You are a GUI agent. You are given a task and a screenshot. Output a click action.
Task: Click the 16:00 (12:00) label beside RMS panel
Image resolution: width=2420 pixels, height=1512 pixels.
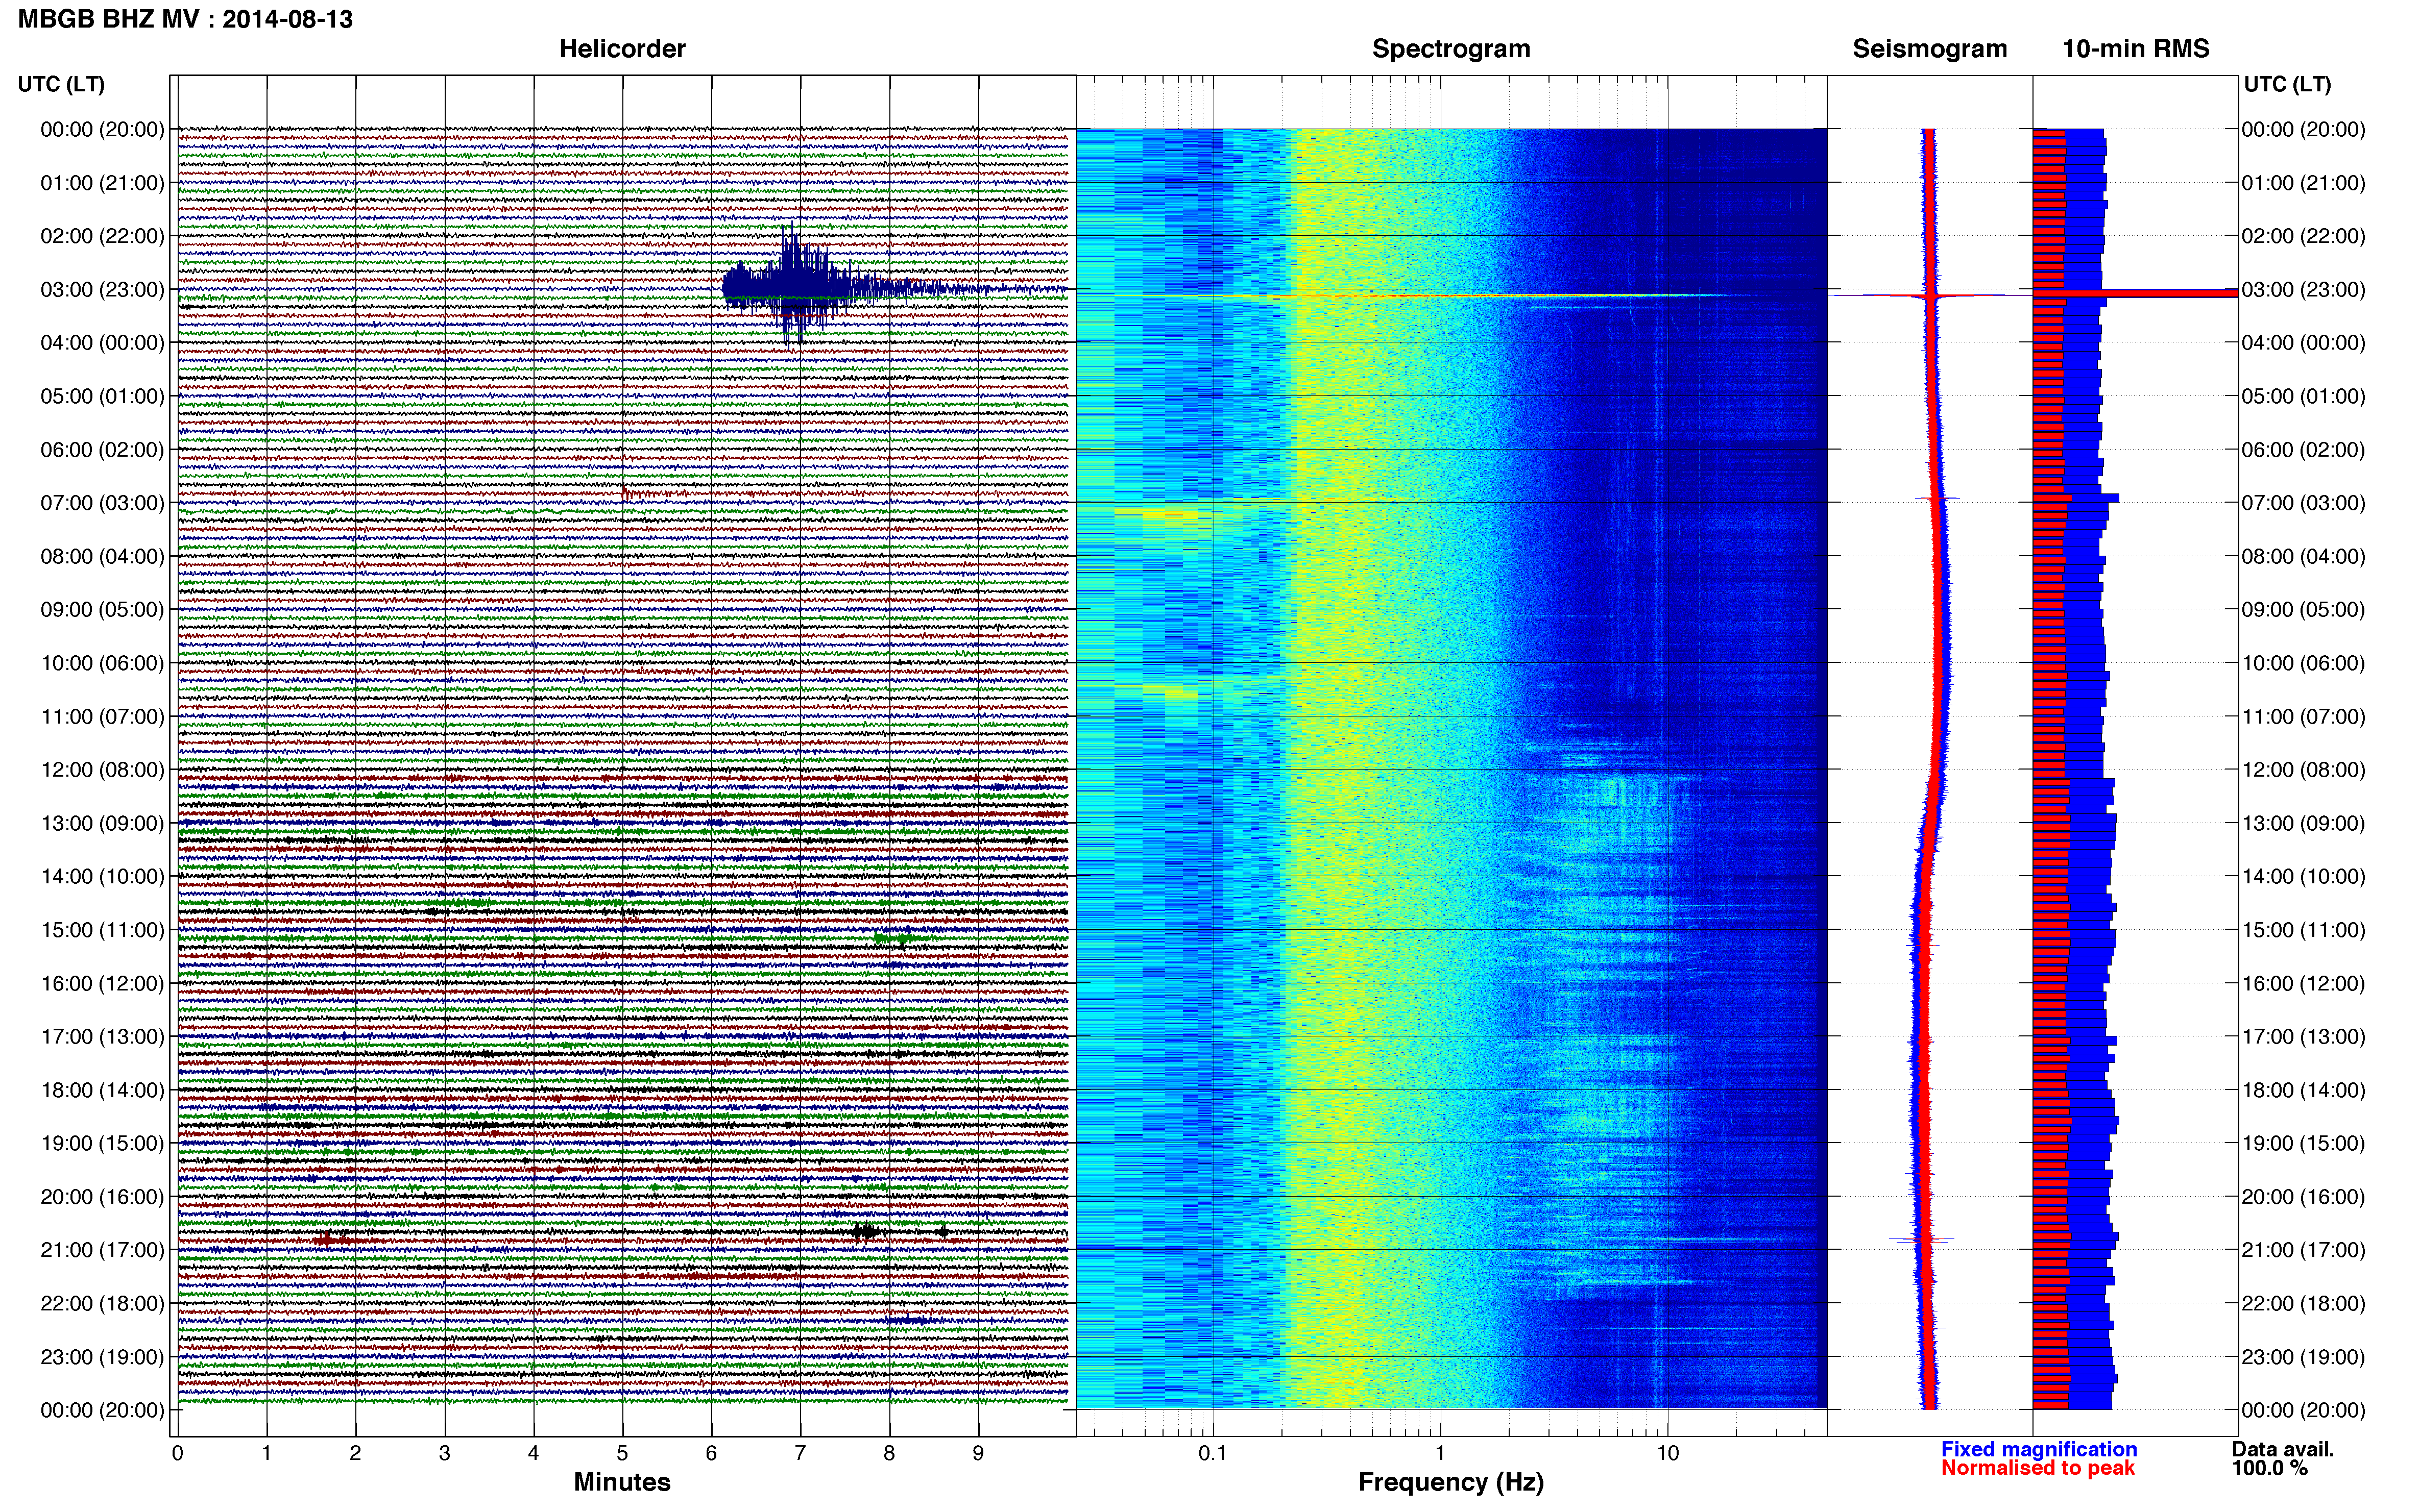click(x=2303, y=983)
